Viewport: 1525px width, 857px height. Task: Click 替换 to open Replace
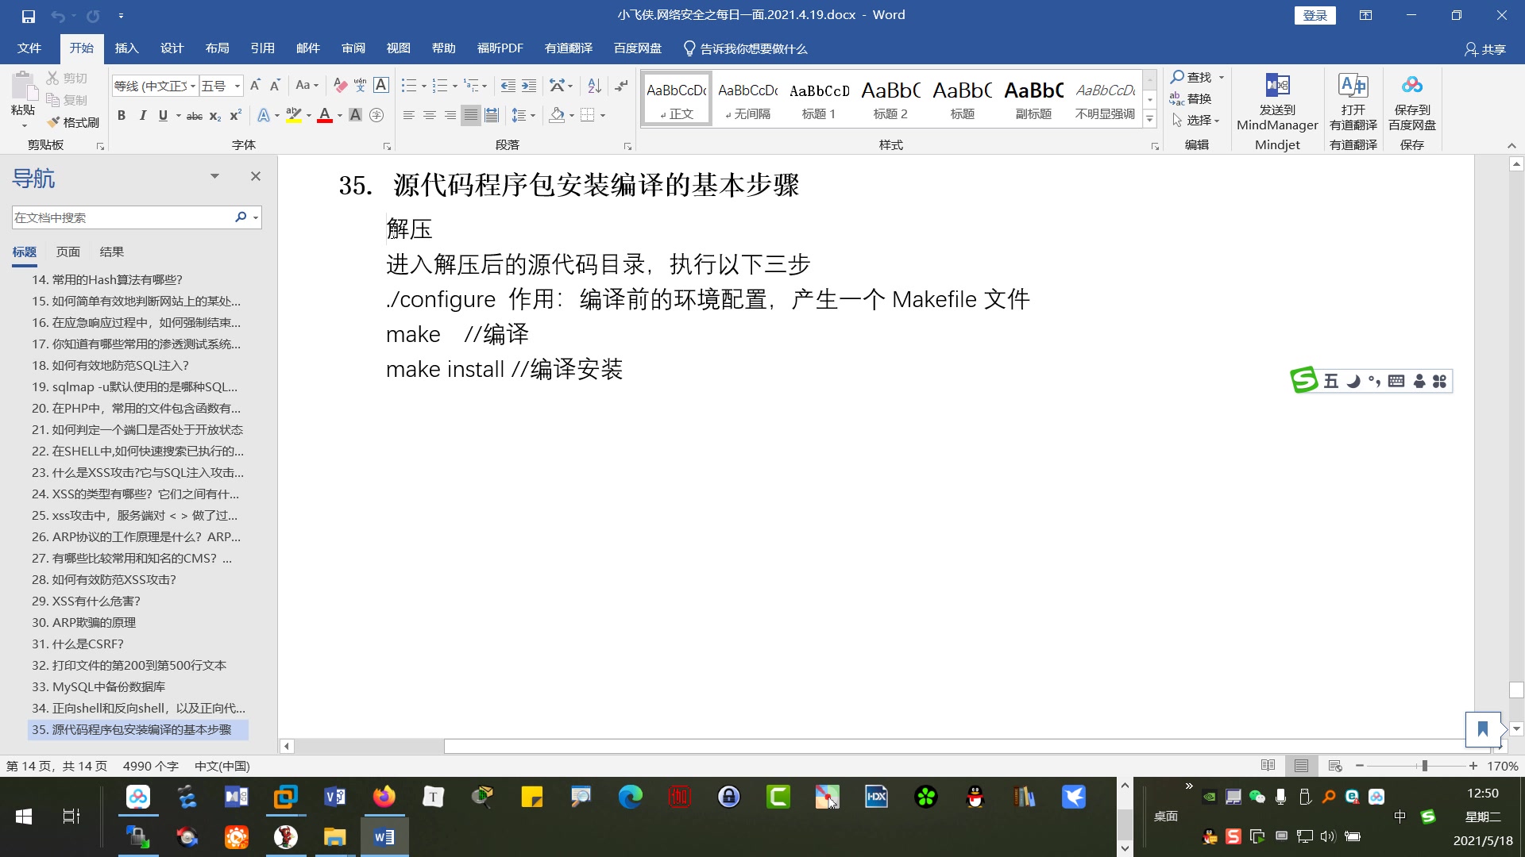coord(1196,98)
